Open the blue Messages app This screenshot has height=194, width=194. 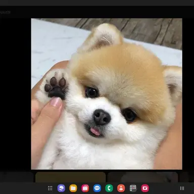point(97,188)
